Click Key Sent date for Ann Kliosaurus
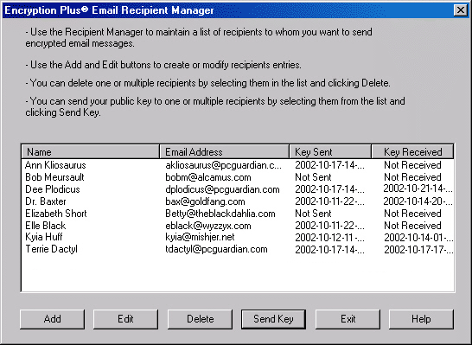The height and width of the screenshot is (345, 472). (x=329, y=165)
